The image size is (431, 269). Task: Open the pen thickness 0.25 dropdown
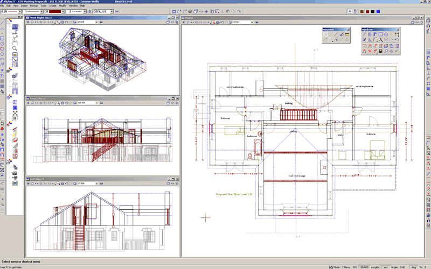[20, 11]
